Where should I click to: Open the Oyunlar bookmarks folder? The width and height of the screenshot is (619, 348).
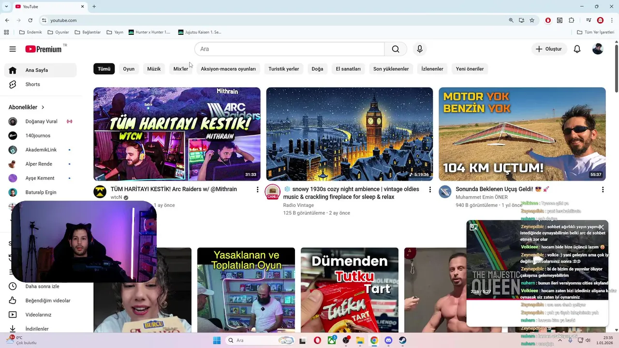pyautogui.click(x=59, y=32)
